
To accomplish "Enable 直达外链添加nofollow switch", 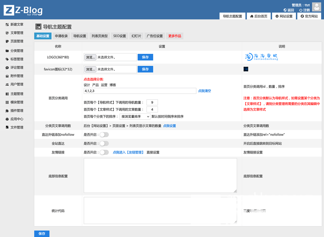I will pyautogui.click(x=104, y=135).
